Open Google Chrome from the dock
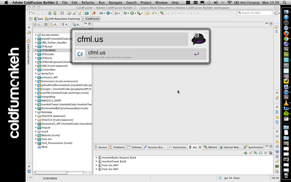291x182 pixels. 286,38
